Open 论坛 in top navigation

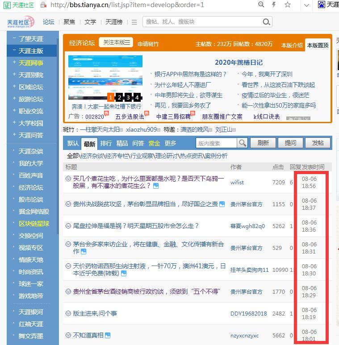point(48,22)
